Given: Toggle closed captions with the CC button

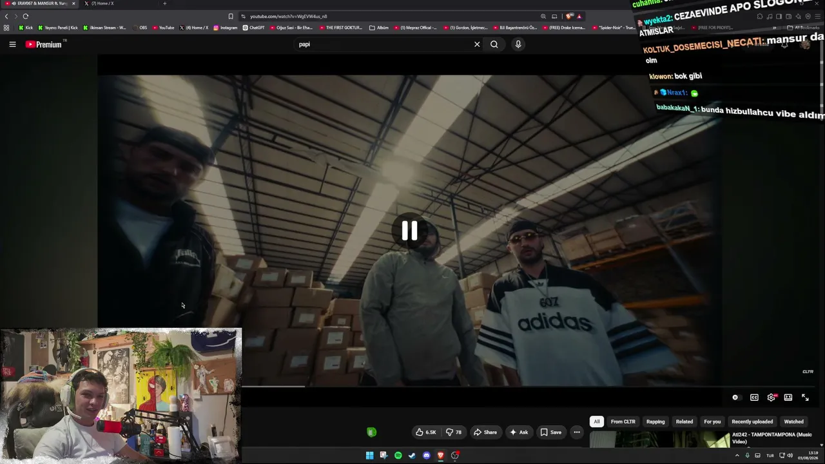Looking at the screenshot, I should [754, 398].
